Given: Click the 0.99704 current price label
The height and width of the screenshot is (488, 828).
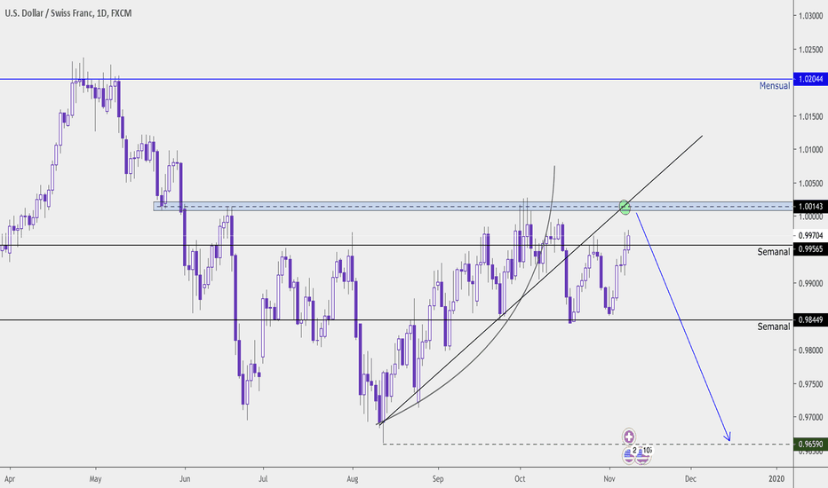Looking at the screenshot, I should click(x=808, y=236).
